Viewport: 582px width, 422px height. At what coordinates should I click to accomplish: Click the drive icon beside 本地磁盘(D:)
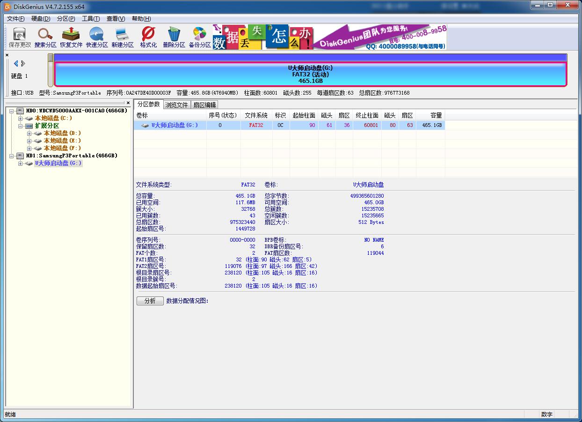(x=38, y=133)
